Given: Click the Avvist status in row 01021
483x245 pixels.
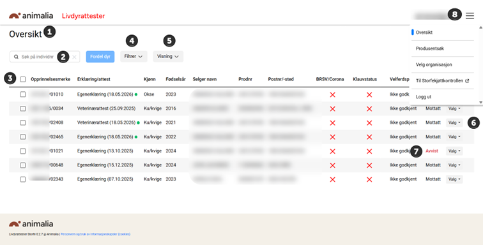Looking at the screenshot, I should pos(432,151).
